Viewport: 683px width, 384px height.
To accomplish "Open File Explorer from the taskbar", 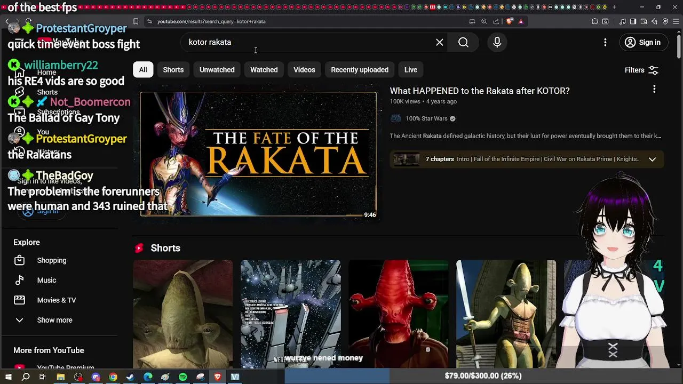I will [x=61, y=377].
